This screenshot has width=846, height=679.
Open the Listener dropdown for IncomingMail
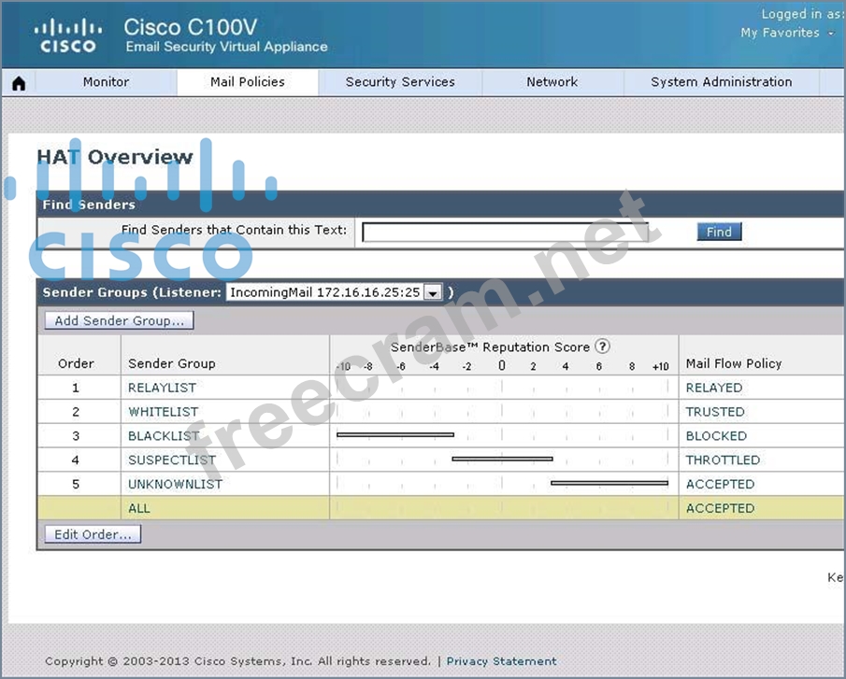tap(432, 292)
